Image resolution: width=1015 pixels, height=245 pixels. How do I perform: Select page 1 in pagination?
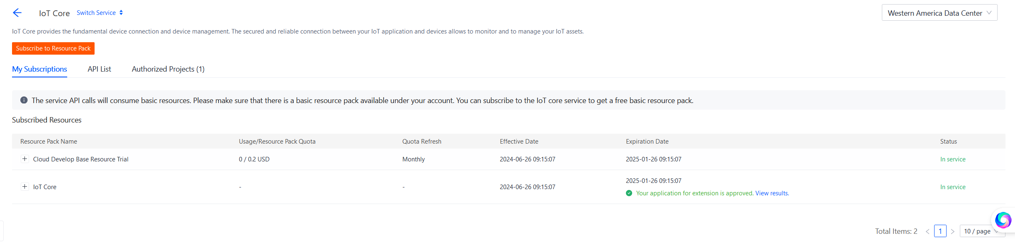coord(940,231)
